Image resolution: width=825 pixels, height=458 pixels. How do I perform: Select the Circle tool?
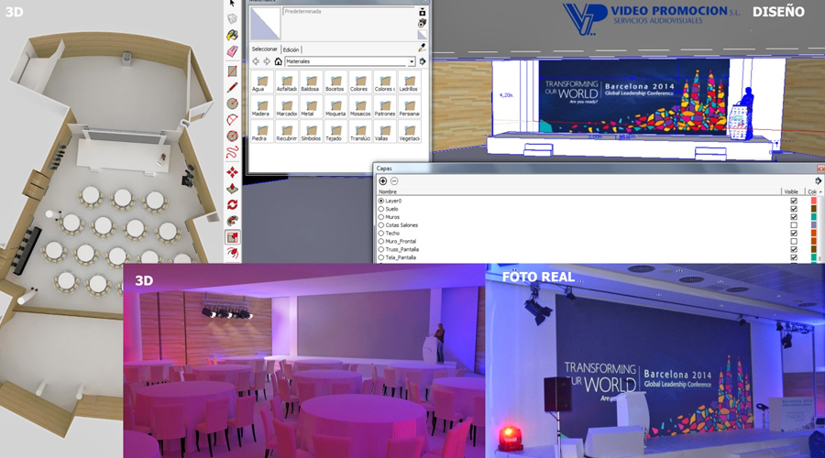(232, 104)
